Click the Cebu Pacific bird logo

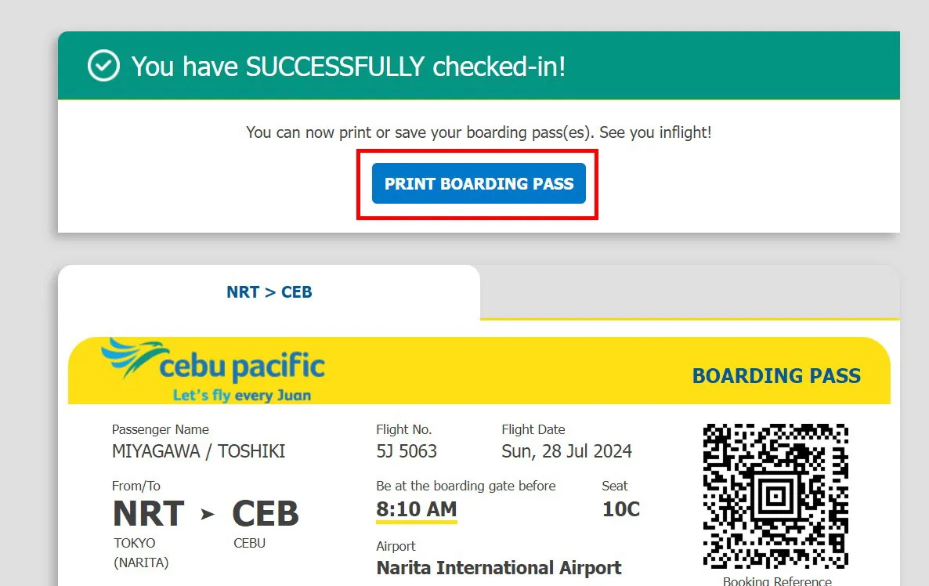pos(129,359)
